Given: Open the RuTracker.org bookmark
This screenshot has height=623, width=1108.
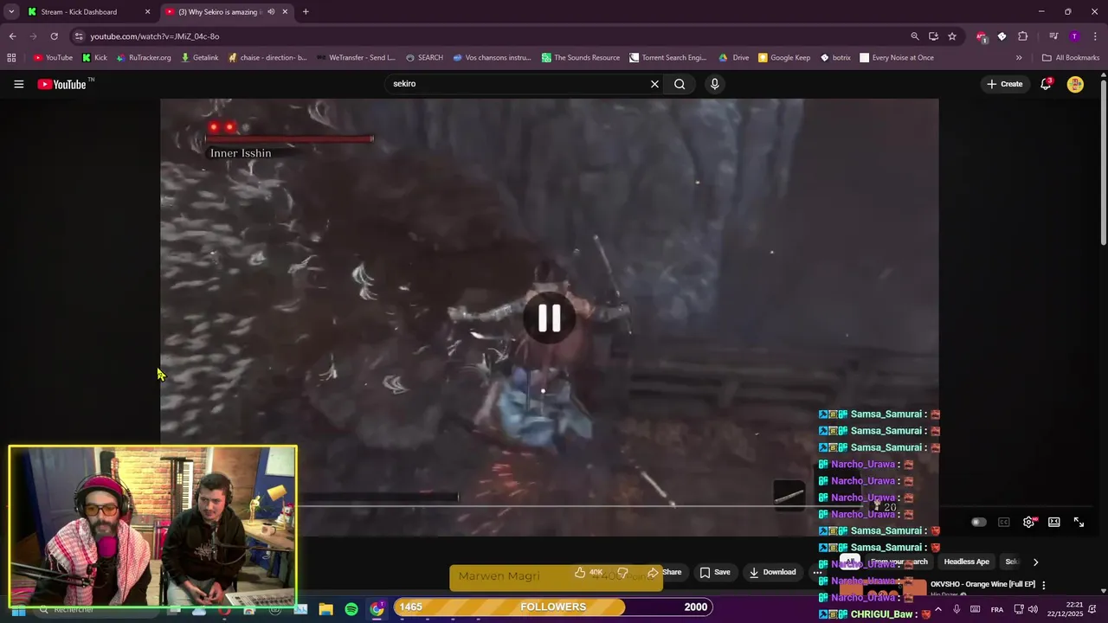Looking at the screenshot, I should 144,58.
